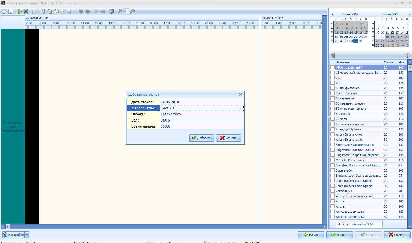Check the Зомбоящик checkbox

tap(332, 191)
